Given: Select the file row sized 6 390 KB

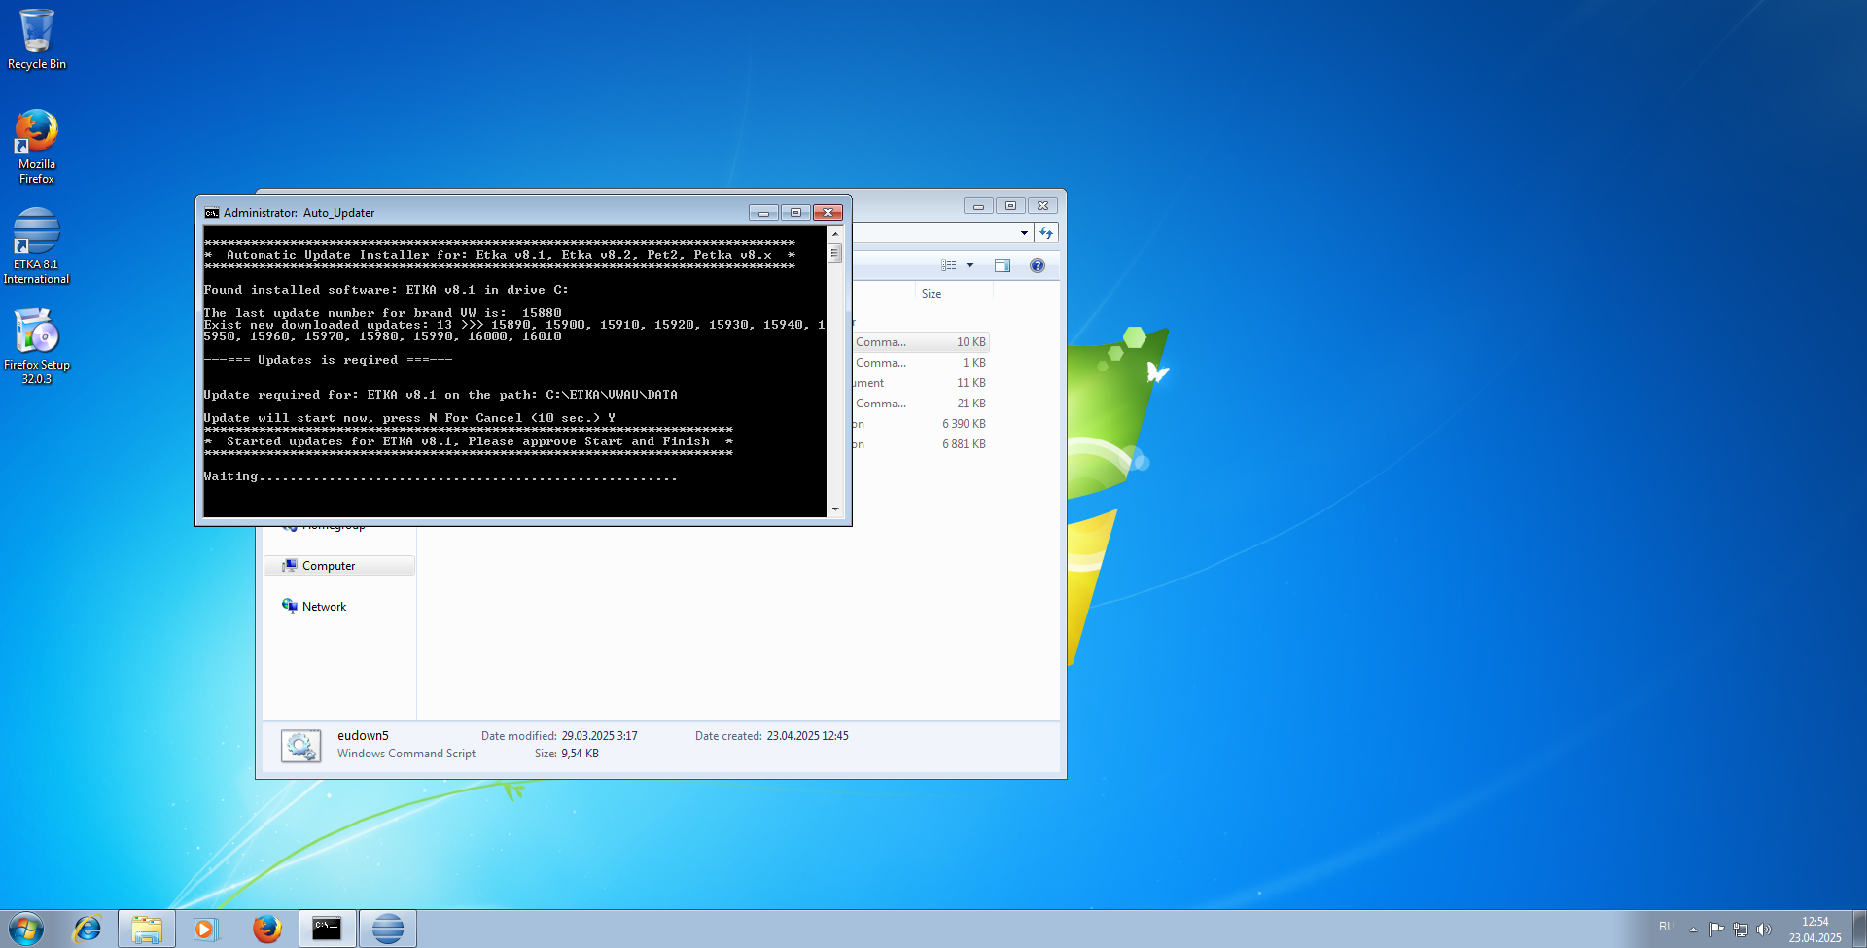Looking at the screenshot, I should click(921, 424).
